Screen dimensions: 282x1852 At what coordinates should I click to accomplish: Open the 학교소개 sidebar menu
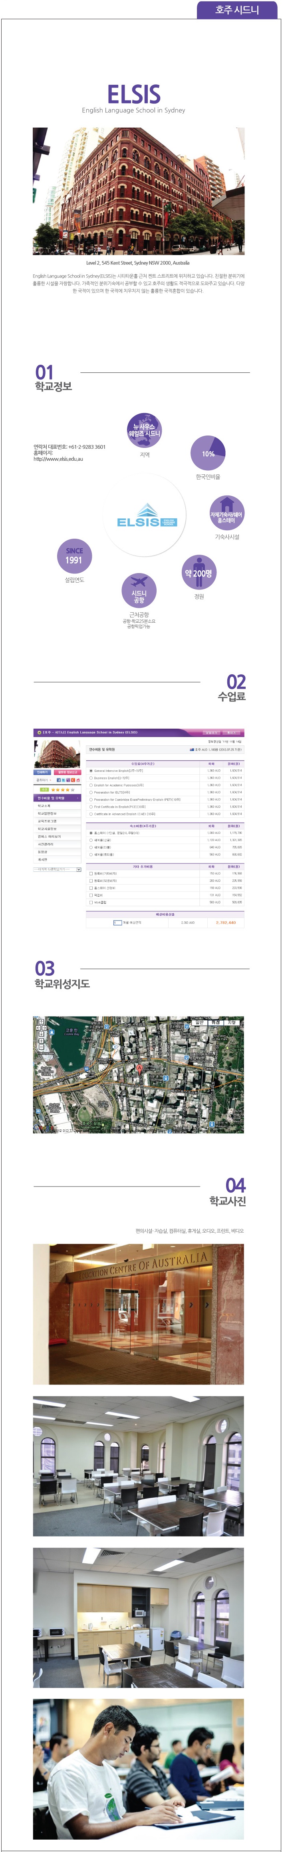57,806
